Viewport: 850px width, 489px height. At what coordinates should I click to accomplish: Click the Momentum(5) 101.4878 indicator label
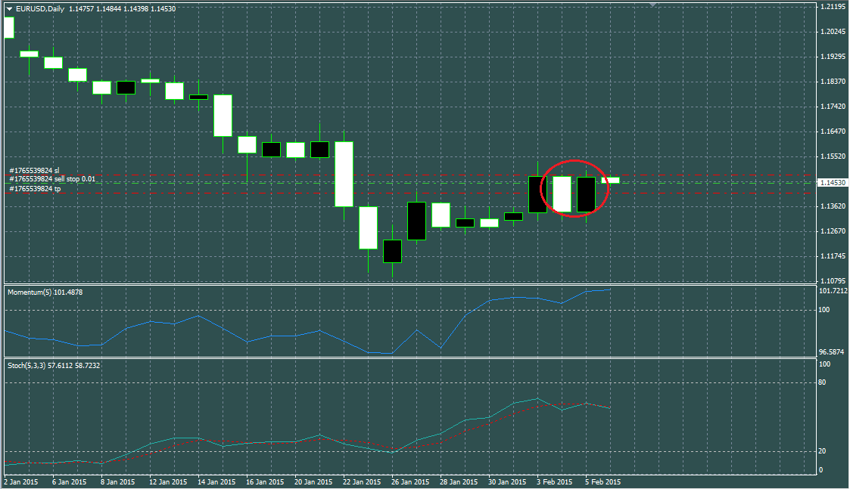(45, 292)
